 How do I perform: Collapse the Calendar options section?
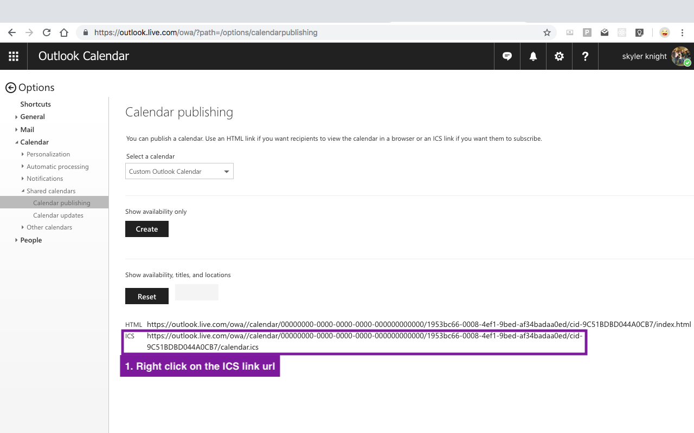[17, 142]
